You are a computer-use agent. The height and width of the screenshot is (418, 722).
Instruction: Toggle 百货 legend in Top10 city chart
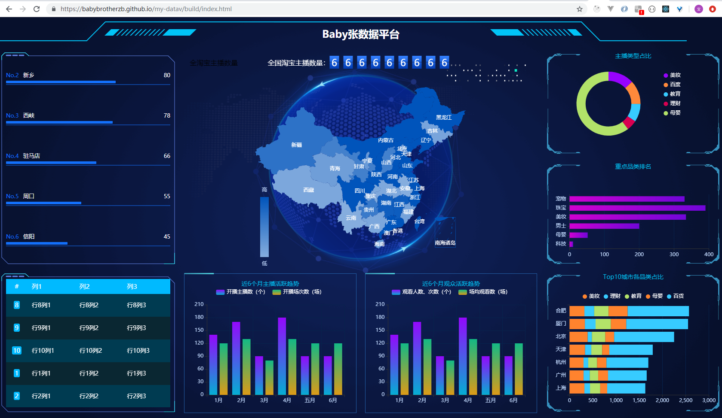(x=676, y=296)
